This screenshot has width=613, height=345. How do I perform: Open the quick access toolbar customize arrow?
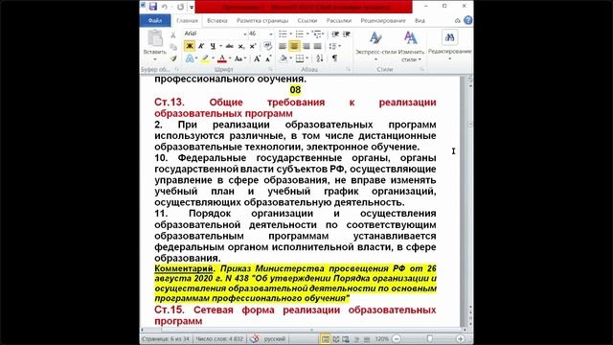(192, 7)
